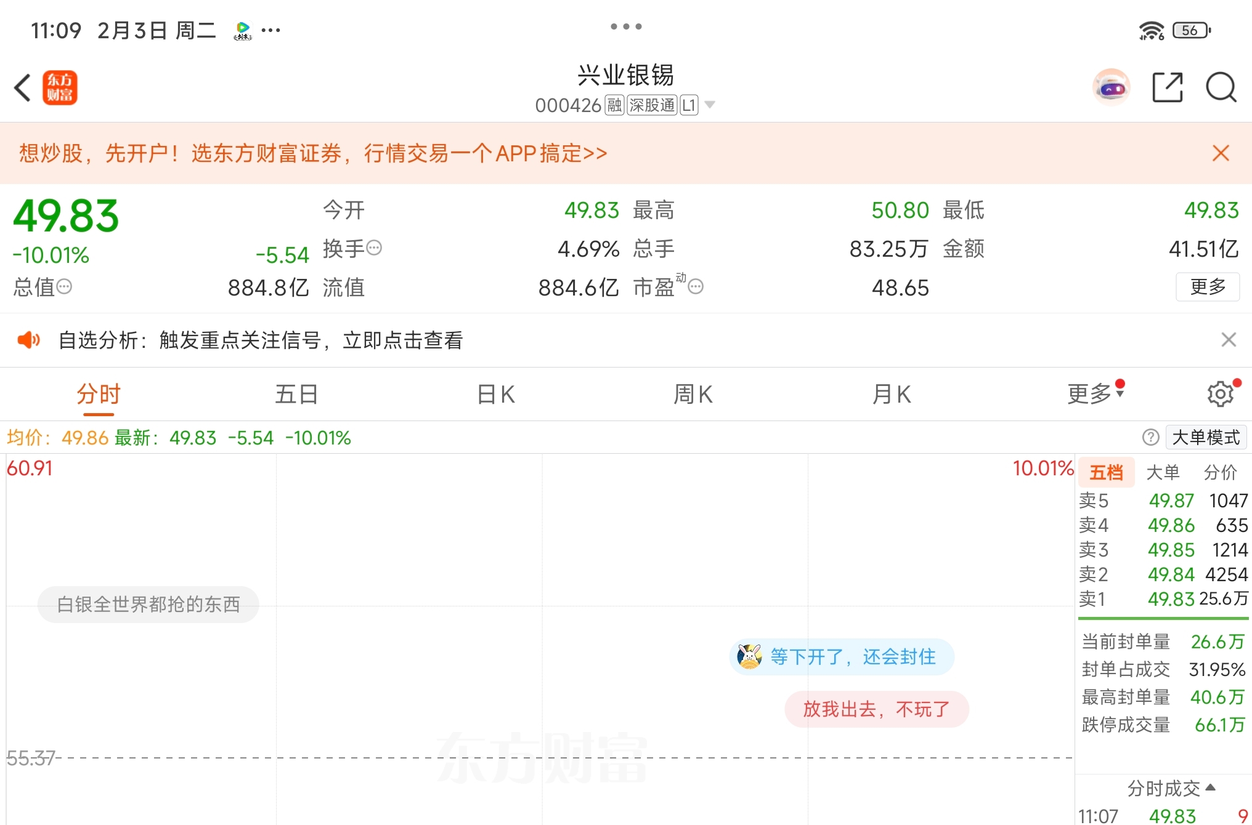Screen dimensions: 1252x825
Task: Tap info icon beside 换手
Action: coord(374,247)
